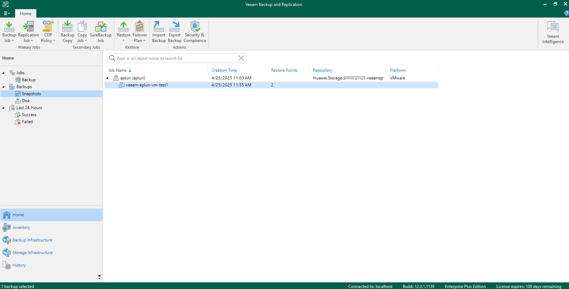This screenshot has height=289, width=569.
Task: Click the VMware platform cell
Action: click(397, 78)
